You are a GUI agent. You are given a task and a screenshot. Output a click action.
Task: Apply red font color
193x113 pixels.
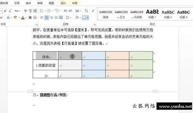pyautogui.click(x=23, y=17)
